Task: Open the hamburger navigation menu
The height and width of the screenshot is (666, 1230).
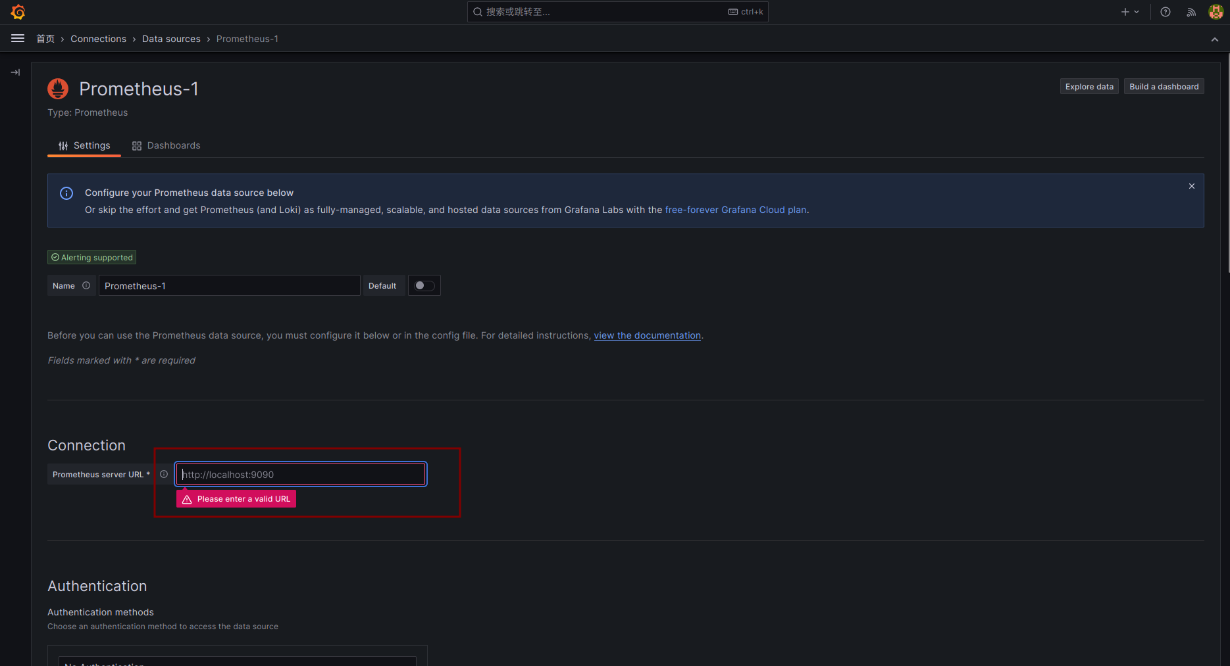Action: click(18, 39)
